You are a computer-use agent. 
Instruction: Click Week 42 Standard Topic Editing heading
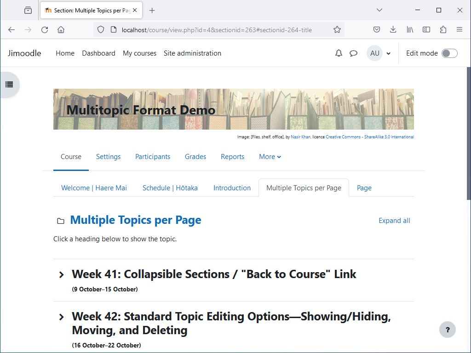[231, 323]
